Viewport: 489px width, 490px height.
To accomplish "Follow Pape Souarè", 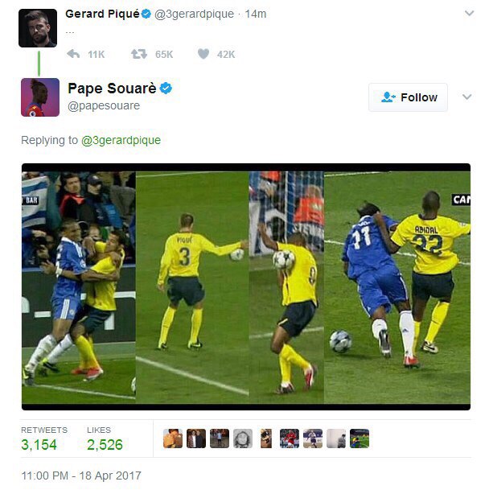I will point(408,97).
